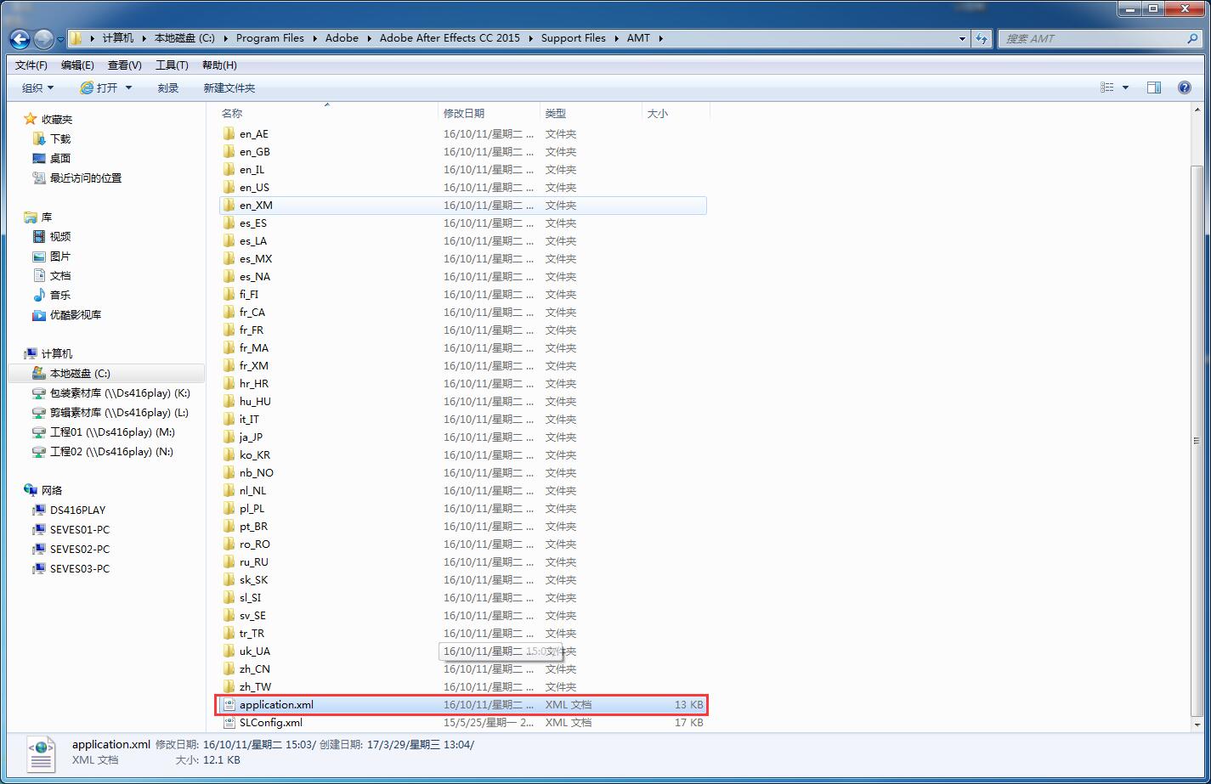Expand breadcrumb arrow after 计算机
The height and width of the screenshot is (784, 1211).
(x=144, y=38)
